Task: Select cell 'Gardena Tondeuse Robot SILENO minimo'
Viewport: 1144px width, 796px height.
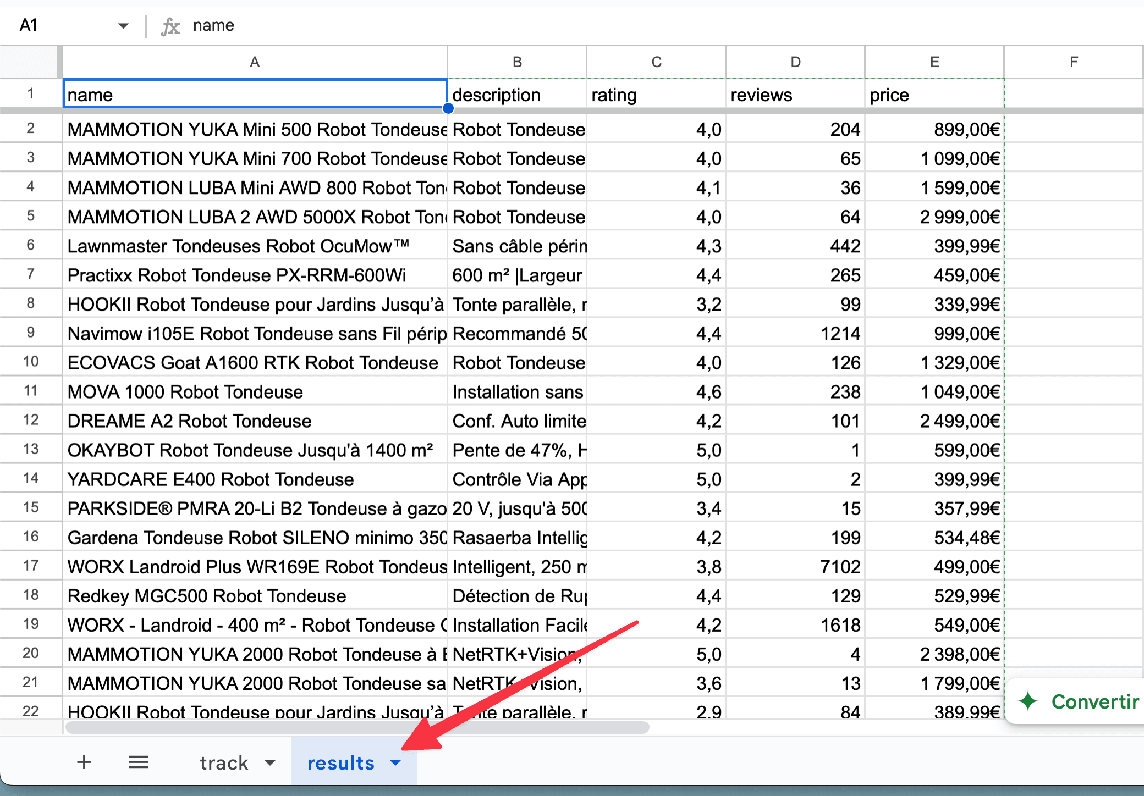Action: tap(255, 537)
